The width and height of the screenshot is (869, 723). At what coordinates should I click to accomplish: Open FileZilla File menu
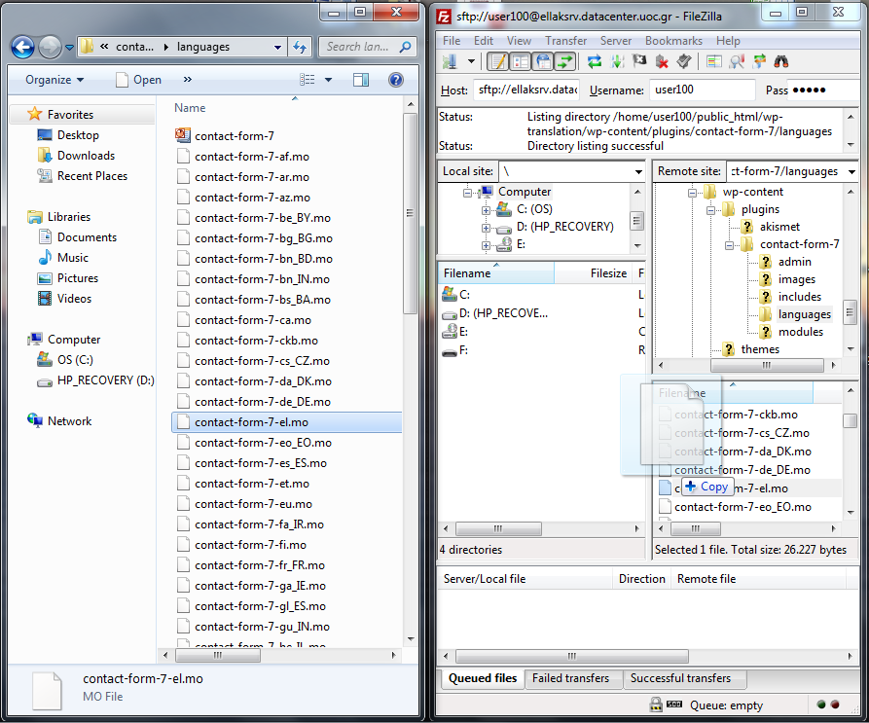point(452,41)
